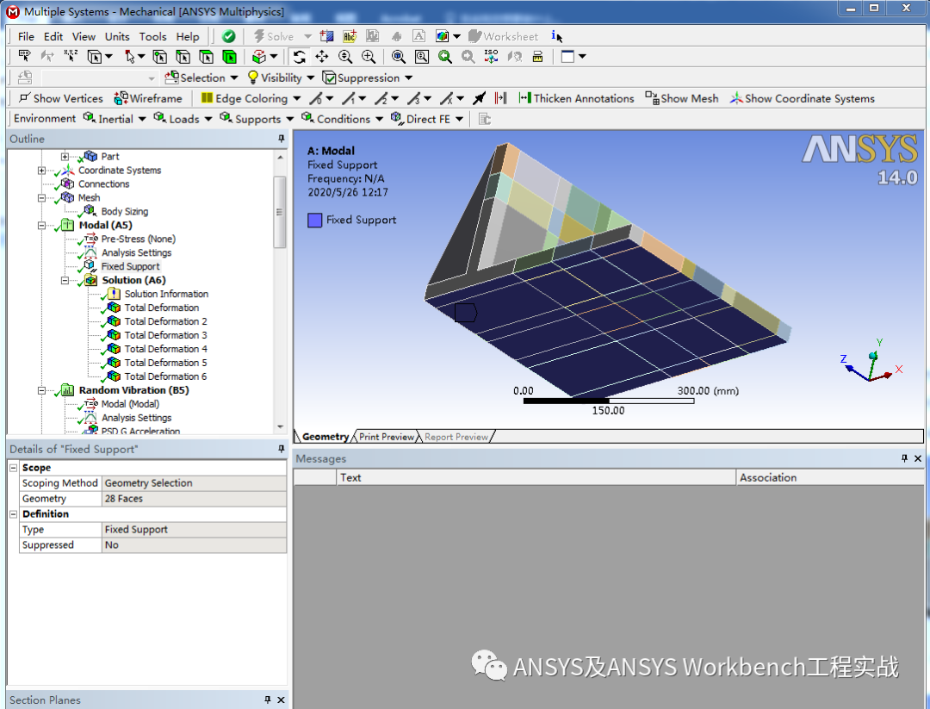This screenshot has width=930, height=709.
Task: Set the view to ISO
Action: (x=491, y=57)
